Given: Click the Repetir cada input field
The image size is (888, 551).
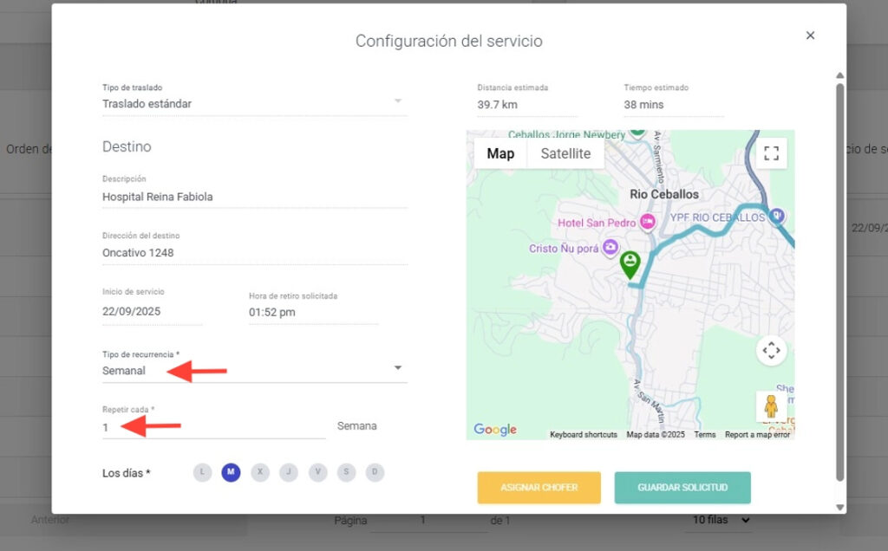Looking at the screenshot, I should (213, 427).
